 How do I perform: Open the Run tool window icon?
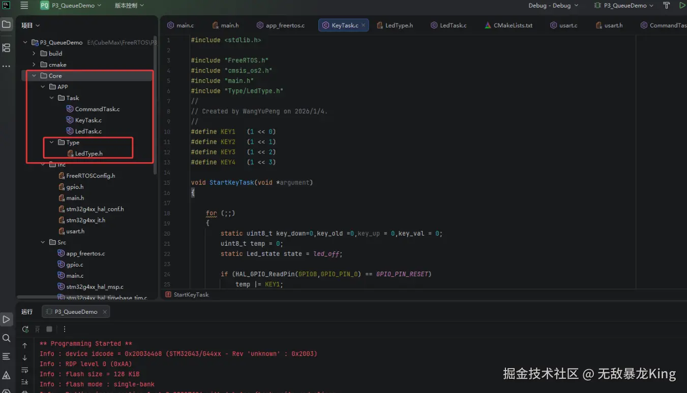[6, 319]
